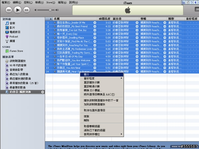Uncheck the Dwelling Place song checkbox

(x=55, y=38)
